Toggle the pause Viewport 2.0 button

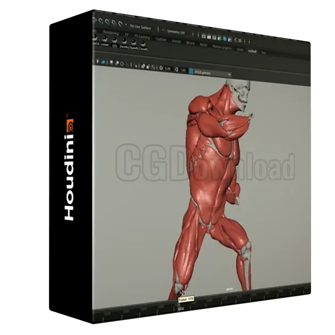tap(240, 40)
